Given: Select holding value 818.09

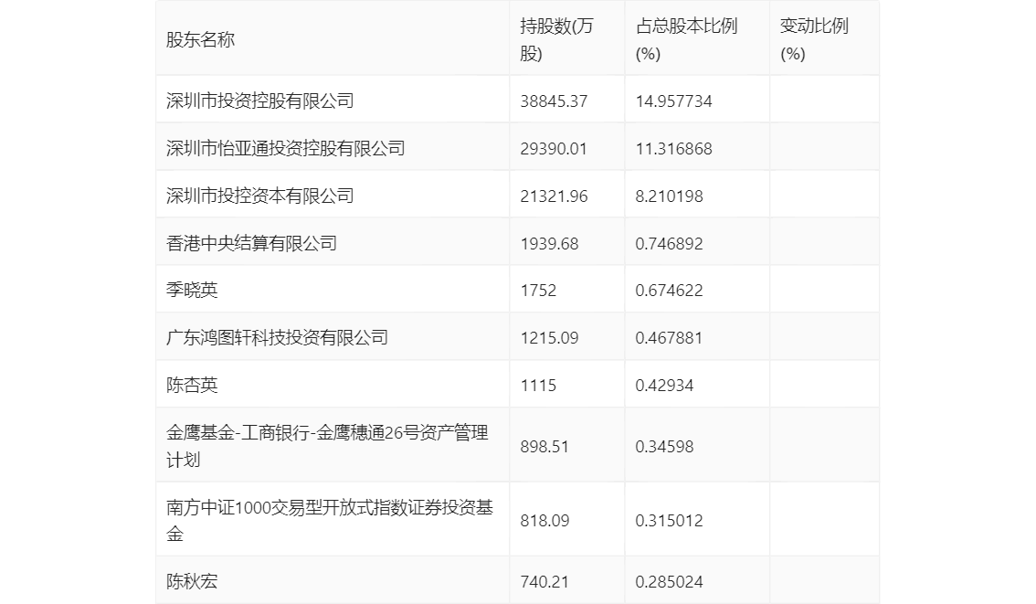Looking at the screenshot, I should click(x=544, y=521).
